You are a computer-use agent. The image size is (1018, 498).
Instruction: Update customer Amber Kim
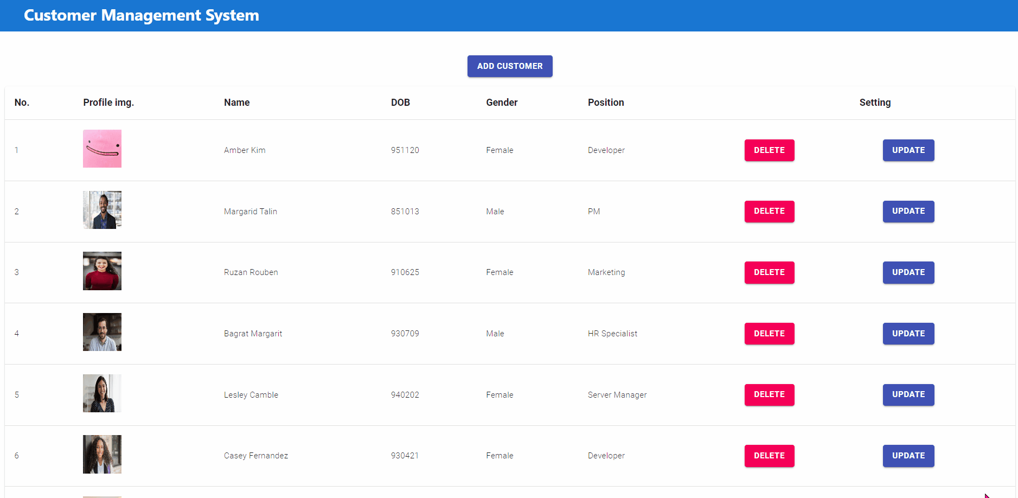coord(908,150)
